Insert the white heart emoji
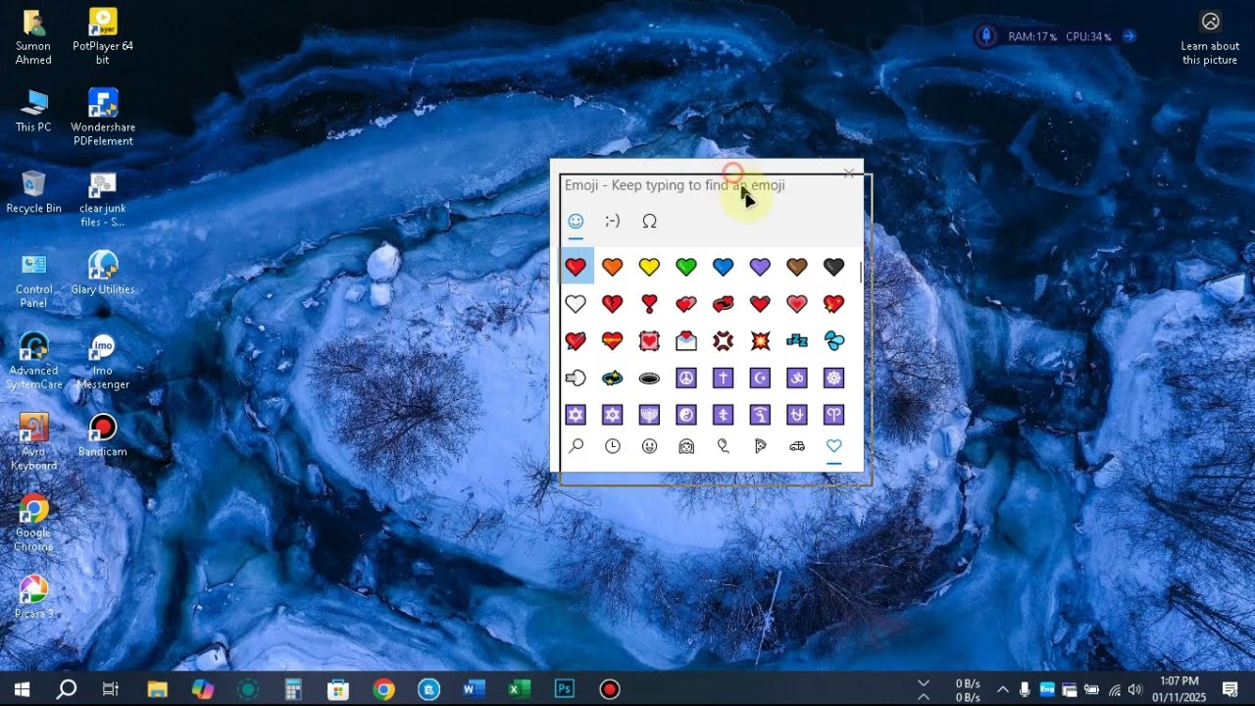 click(576, 304)
